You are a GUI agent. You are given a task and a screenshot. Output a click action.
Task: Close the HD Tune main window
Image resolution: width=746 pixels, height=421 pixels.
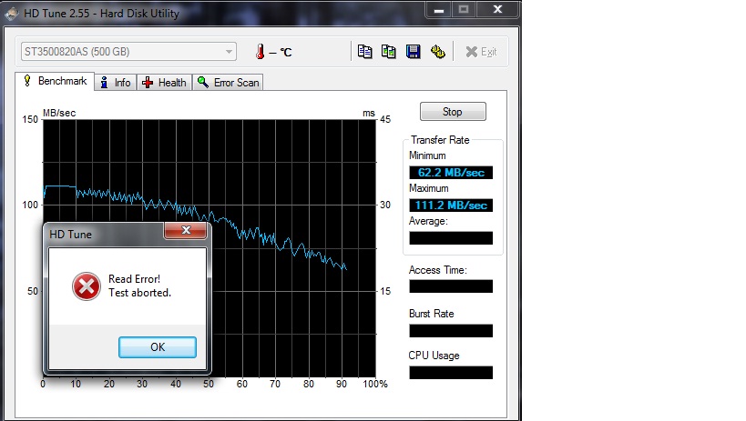(497, 9)
